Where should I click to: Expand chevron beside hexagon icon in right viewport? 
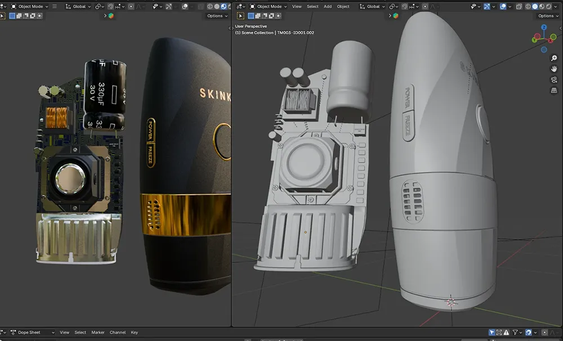tap(390, 16)
